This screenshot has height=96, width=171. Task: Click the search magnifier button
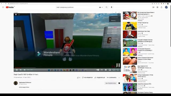click(x=106, y=7)
